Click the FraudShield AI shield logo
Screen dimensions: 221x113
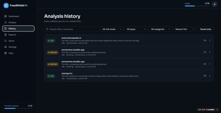click(6, 5)
